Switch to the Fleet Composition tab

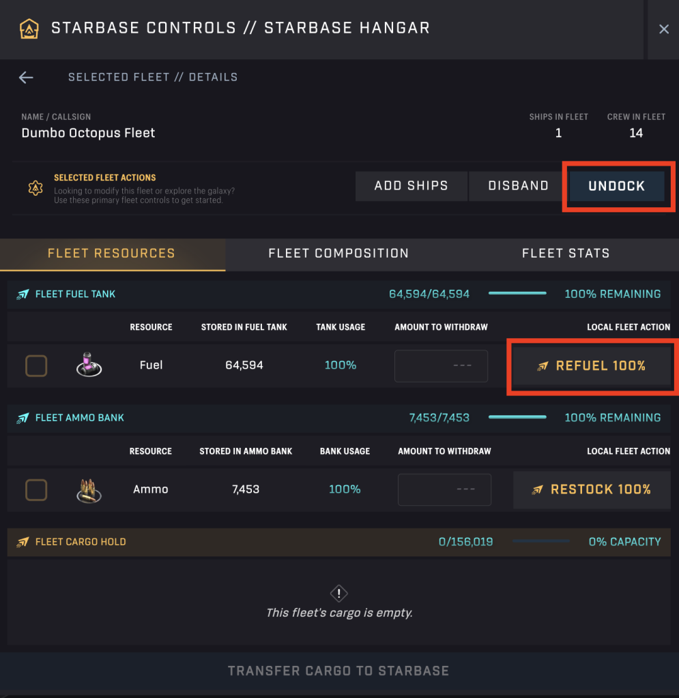(338, 254)
